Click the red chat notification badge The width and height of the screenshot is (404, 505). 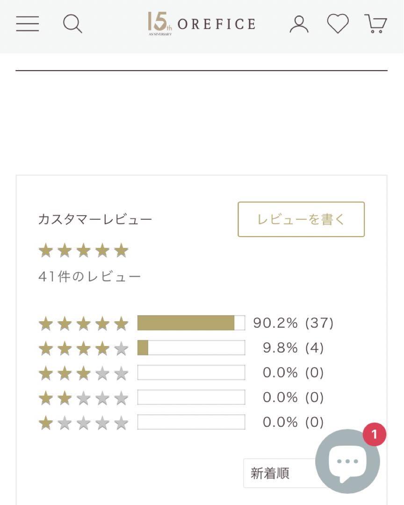tap(375, 434)
